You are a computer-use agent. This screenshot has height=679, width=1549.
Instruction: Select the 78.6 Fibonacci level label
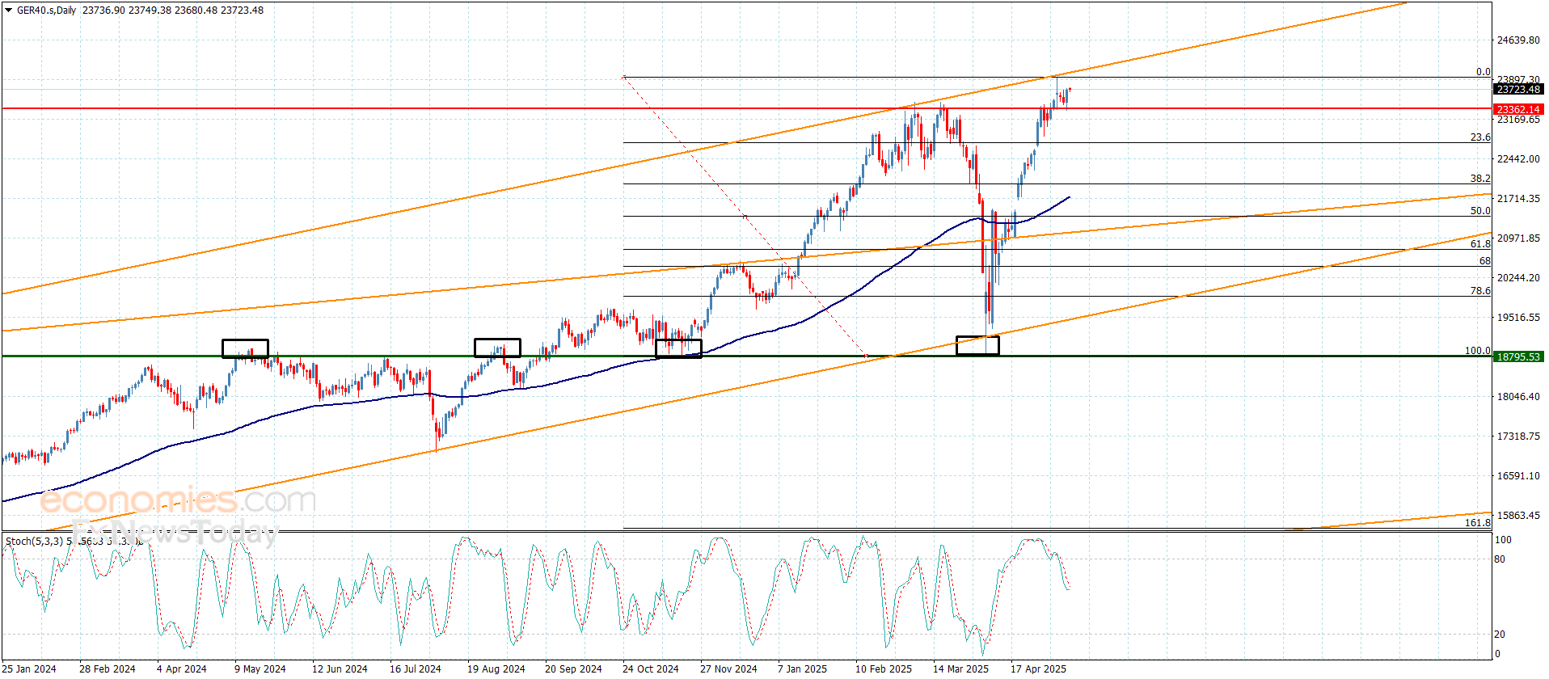pos(1479,291)
